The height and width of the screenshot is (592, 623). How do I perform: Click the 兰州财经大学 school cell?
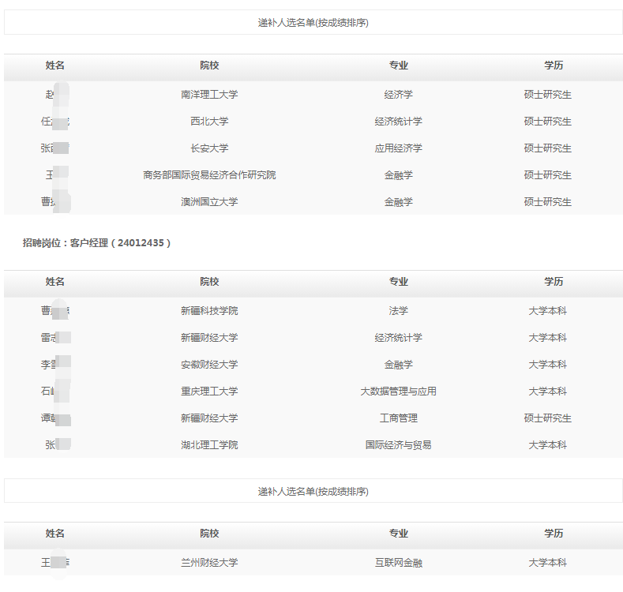pos(209,564)
